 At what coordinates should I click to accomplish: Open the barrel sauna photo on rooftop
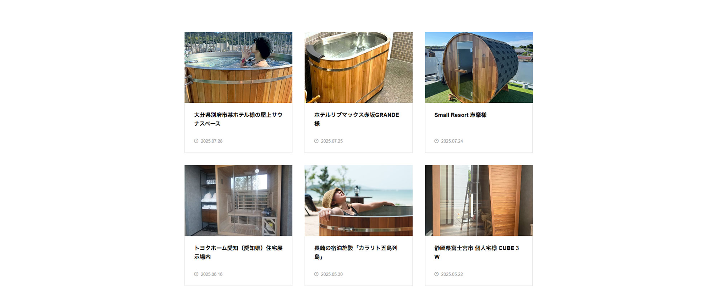click(479, 67)
